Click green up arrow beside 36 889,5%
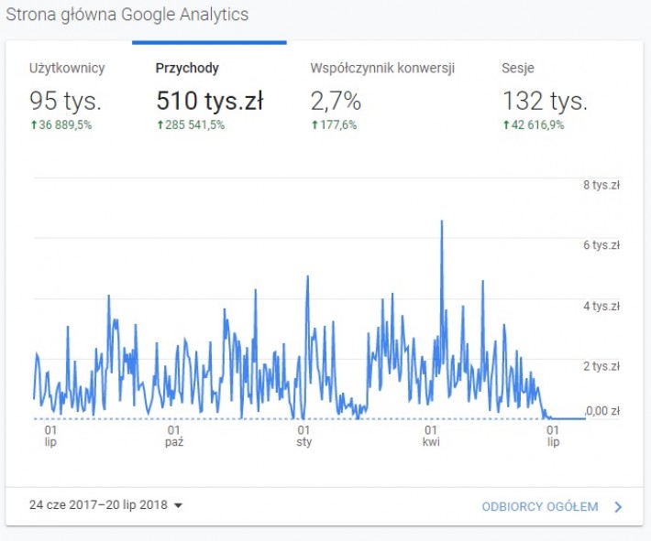Viewport: 651px width, 541px height. click(33, 125)
